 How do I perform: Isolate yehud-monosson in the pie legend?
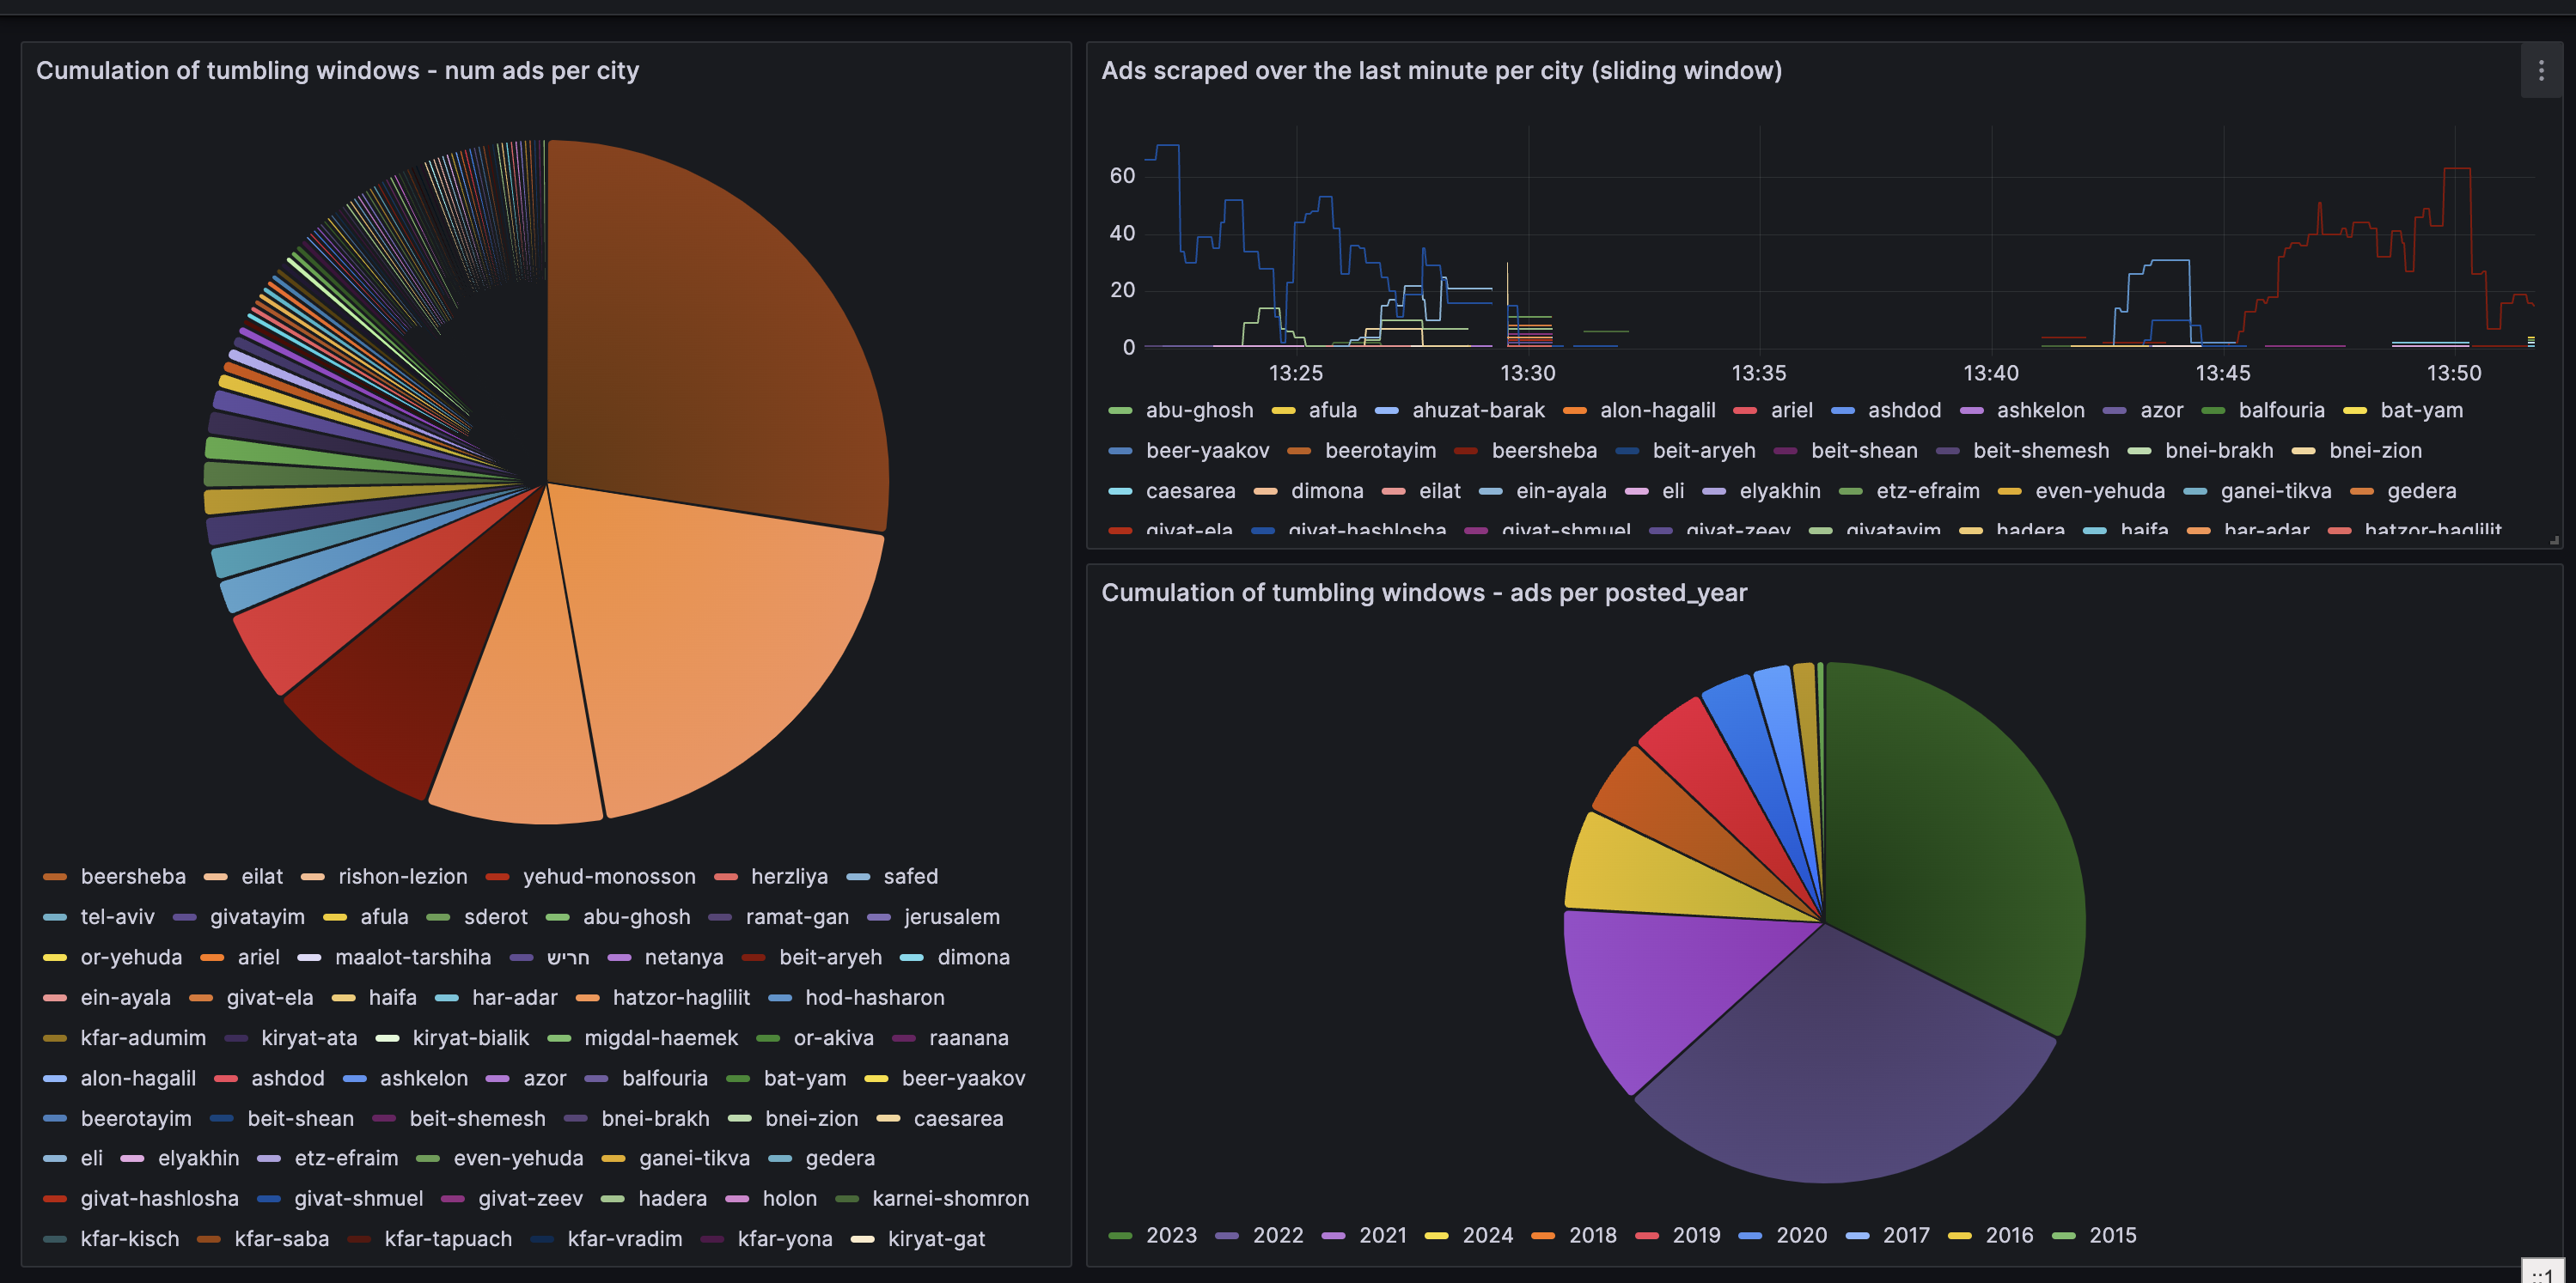coord(609,876)
